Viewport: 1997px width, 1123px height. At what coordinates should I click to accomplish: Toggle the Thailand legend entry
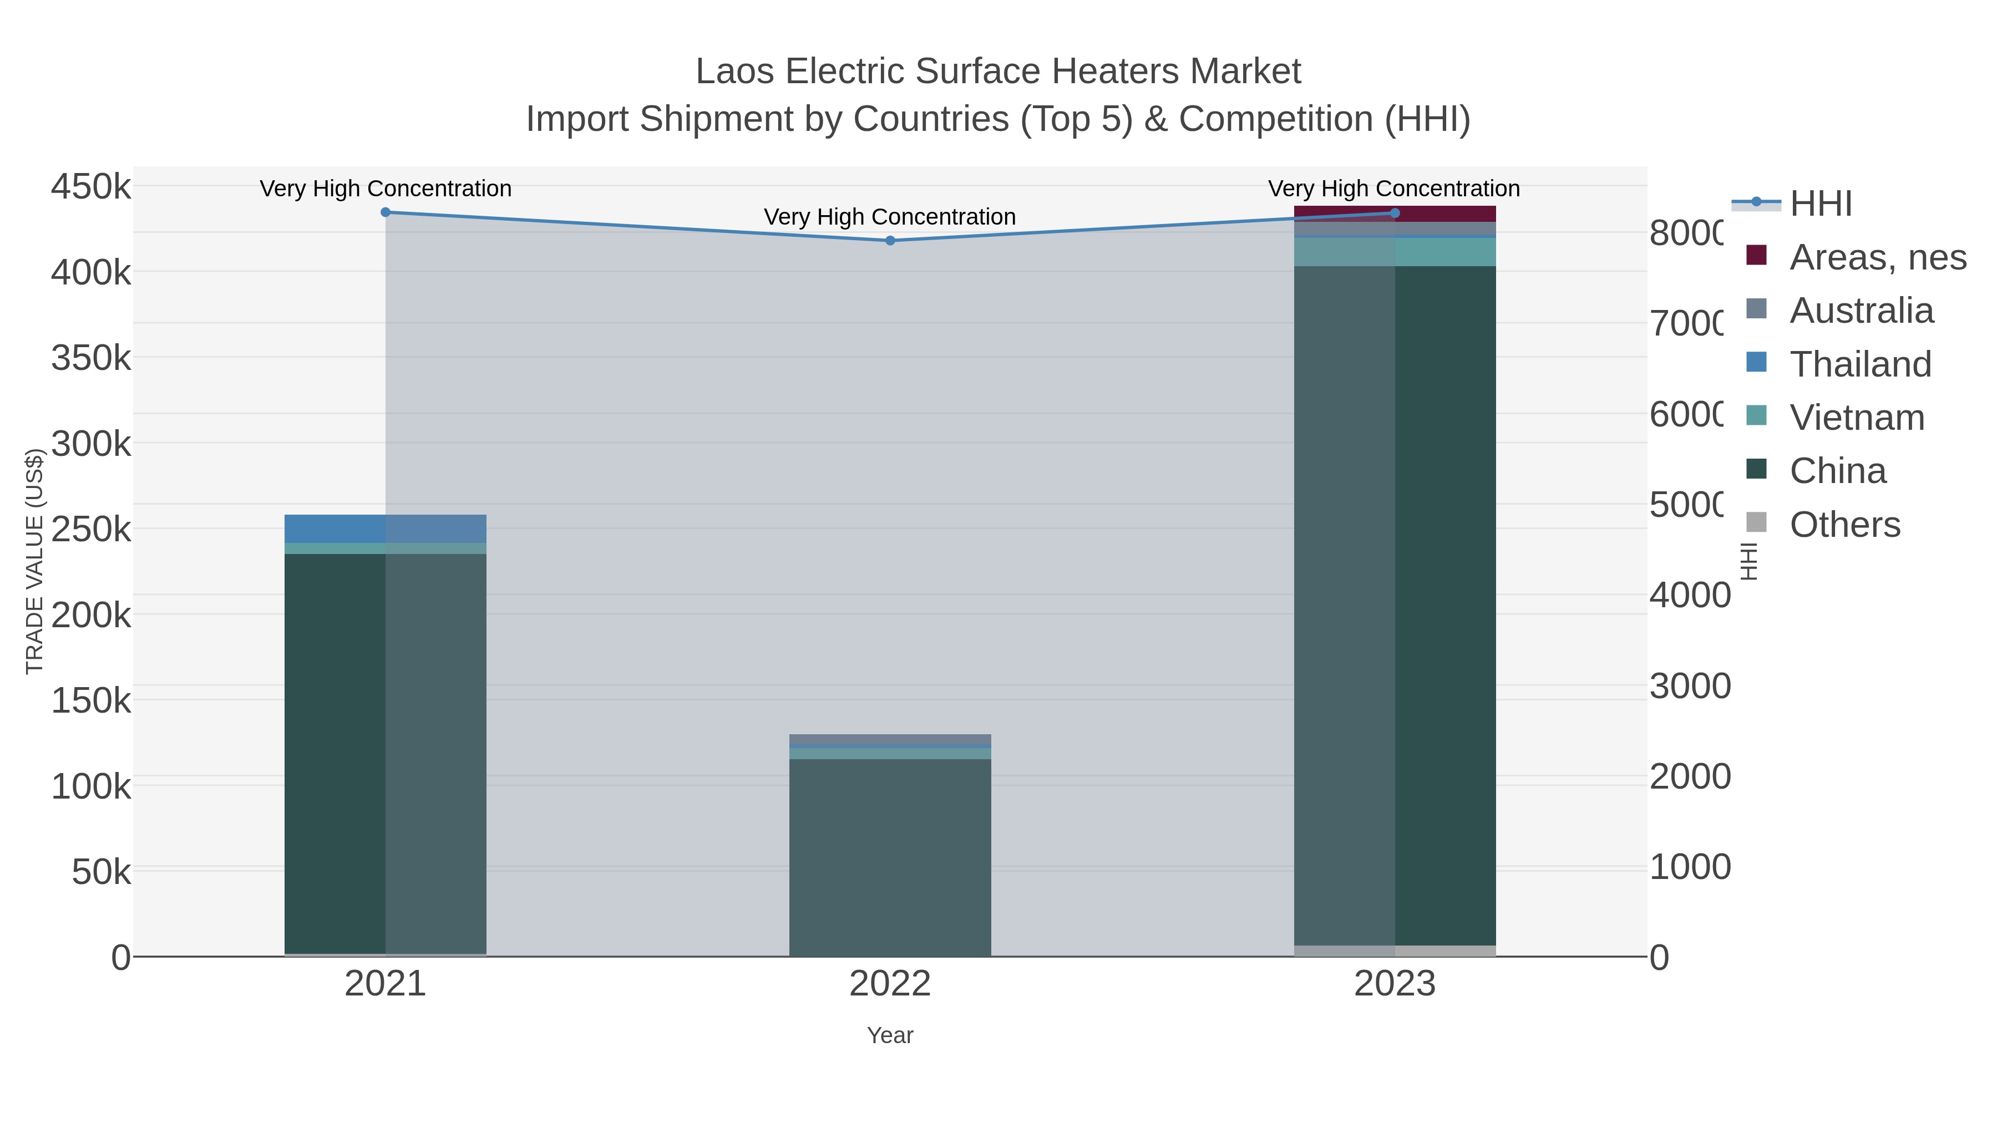[x=1839, y=364]
